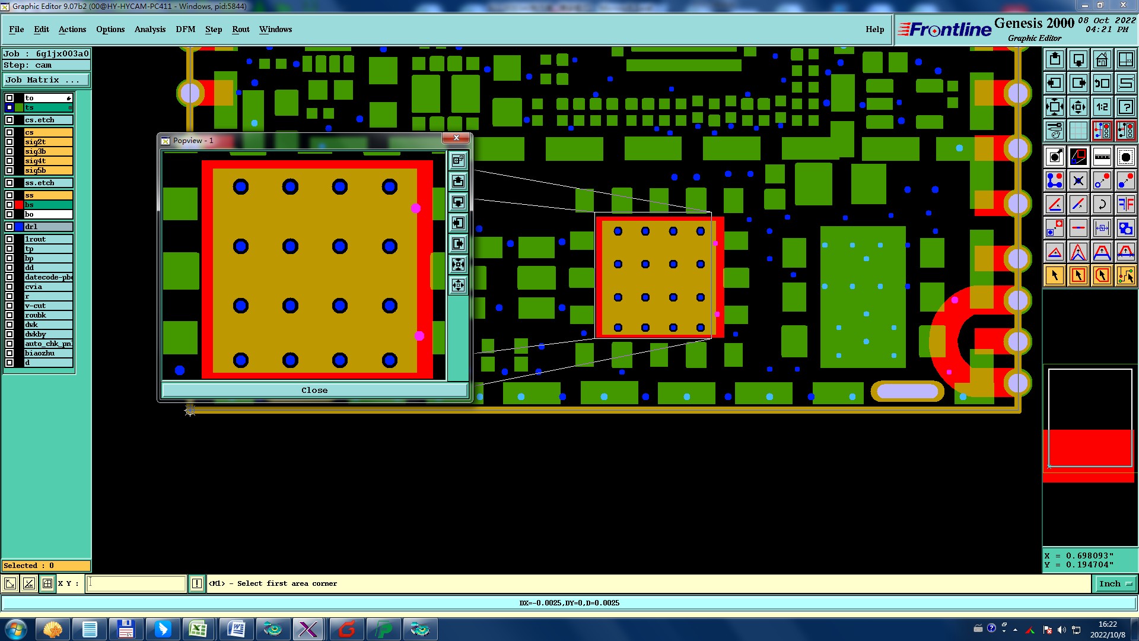The height and width of the screenshot is (641, 1139).
Task: Click the zoom out arrows icon
Action: pyautogui.click(x=1078, y=107)
